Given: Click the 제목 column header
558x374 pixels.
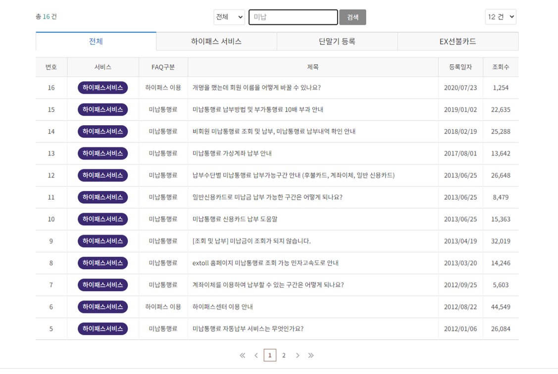Looking at the screenshot, I should 313,67.
